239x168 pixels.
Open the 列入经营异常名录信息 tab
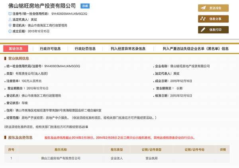click(128, 49)
